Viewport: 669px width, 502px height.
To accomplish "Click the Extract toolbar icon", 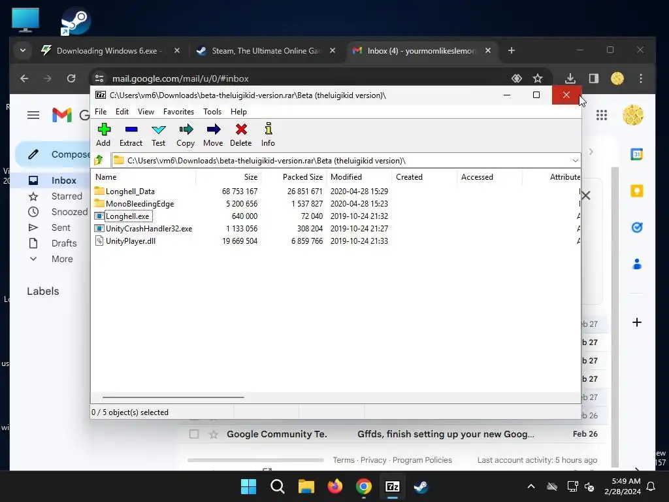I will 131,135.
